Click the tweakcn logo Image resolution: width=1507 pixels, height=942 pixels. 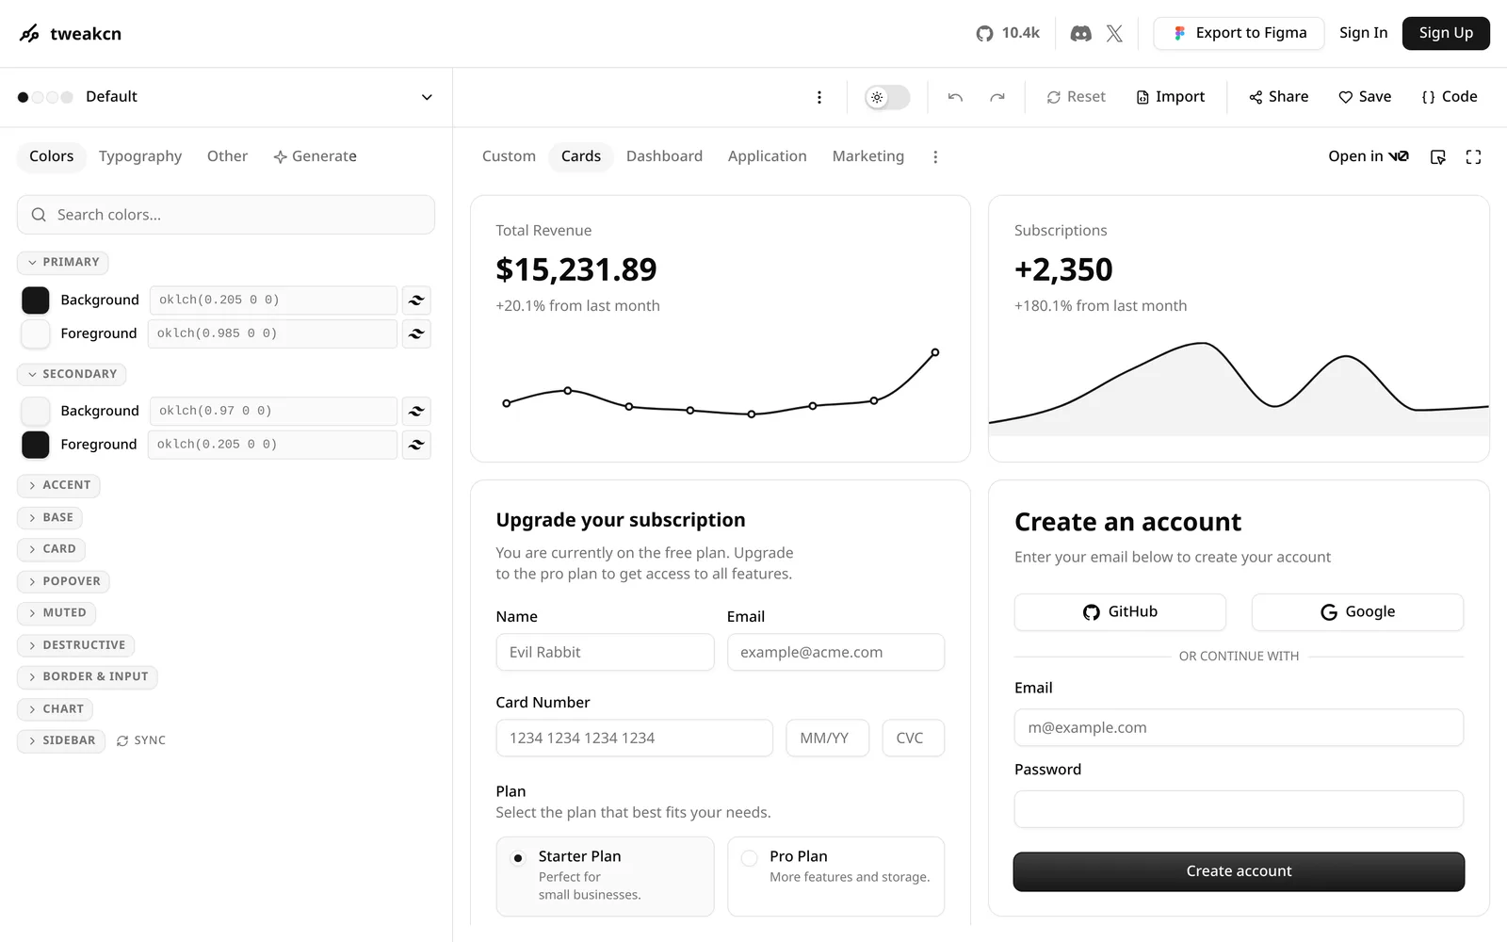click(71, 34)
